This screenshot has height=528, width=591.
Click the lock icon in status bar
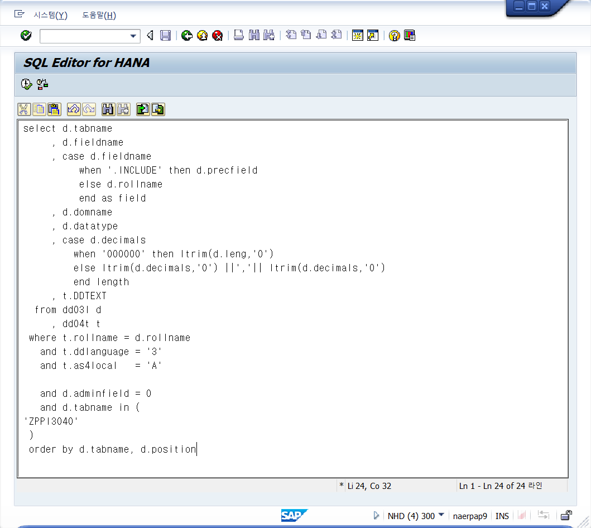566,515
